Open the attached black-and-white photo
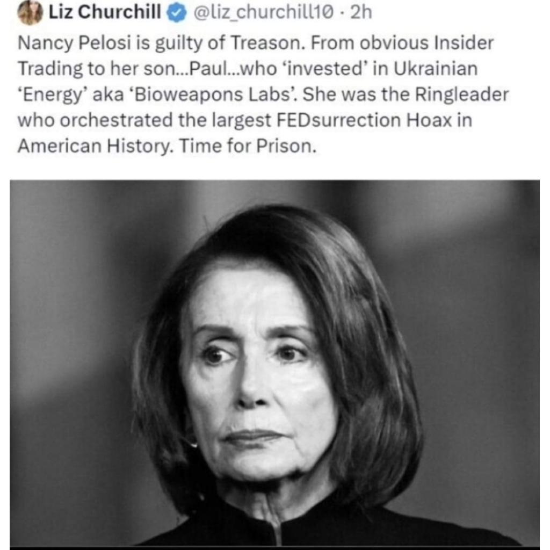Image resolution: width=550 pixels, height=550 pixels. click(274, 364)
